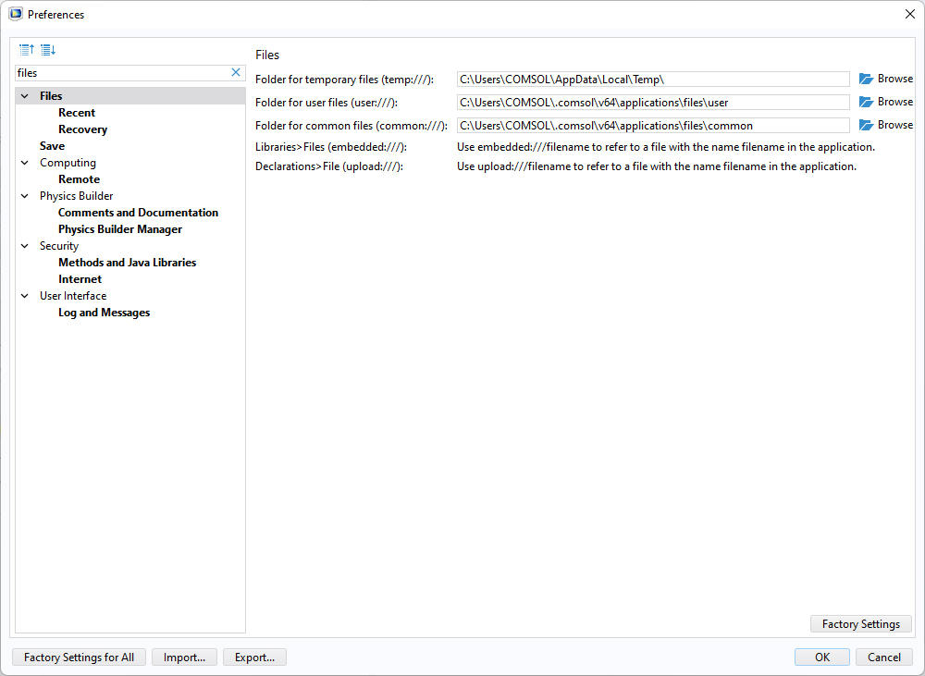Open Log and Messages settings

[104, 313]
